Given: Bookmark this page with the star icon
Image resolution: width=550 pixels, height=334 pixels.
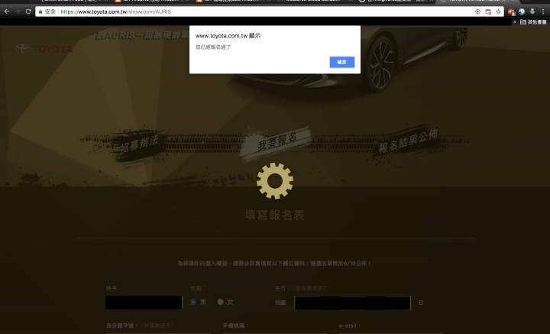Looking at the screenshot, I should tap(498, 11).
